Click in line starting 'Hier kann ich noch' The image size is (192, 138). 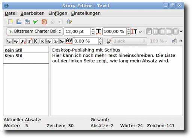click(114, 55)
